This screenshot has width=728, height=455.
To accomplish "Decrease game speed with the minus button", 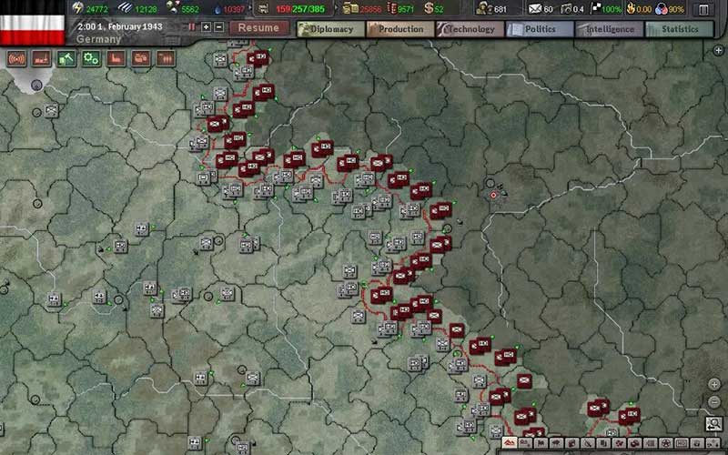I will [x=218, y=27].
